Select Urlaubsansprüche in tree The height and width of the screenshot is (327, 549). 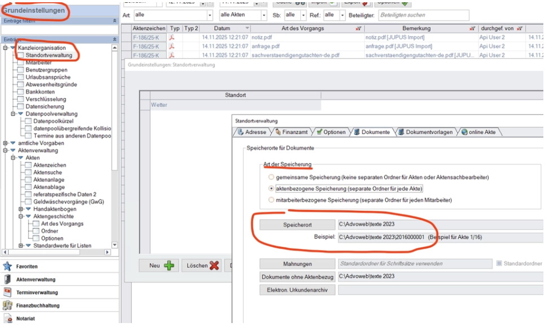[x=48, y=77]
